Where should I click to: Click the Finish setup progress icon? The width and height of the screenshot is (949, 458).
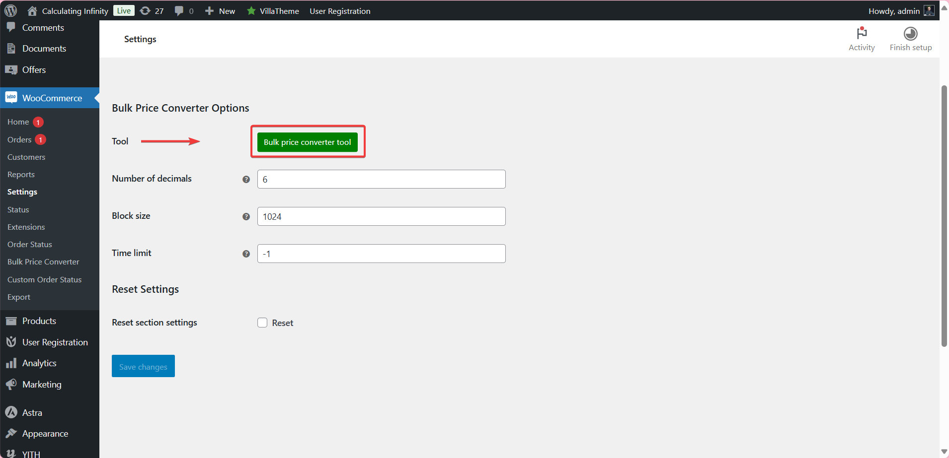pos(910,33)
